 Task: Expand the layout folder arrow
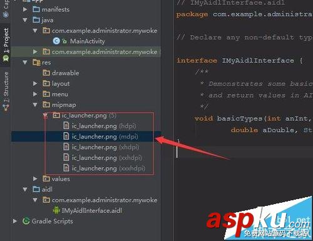click(x=35, y=83)
